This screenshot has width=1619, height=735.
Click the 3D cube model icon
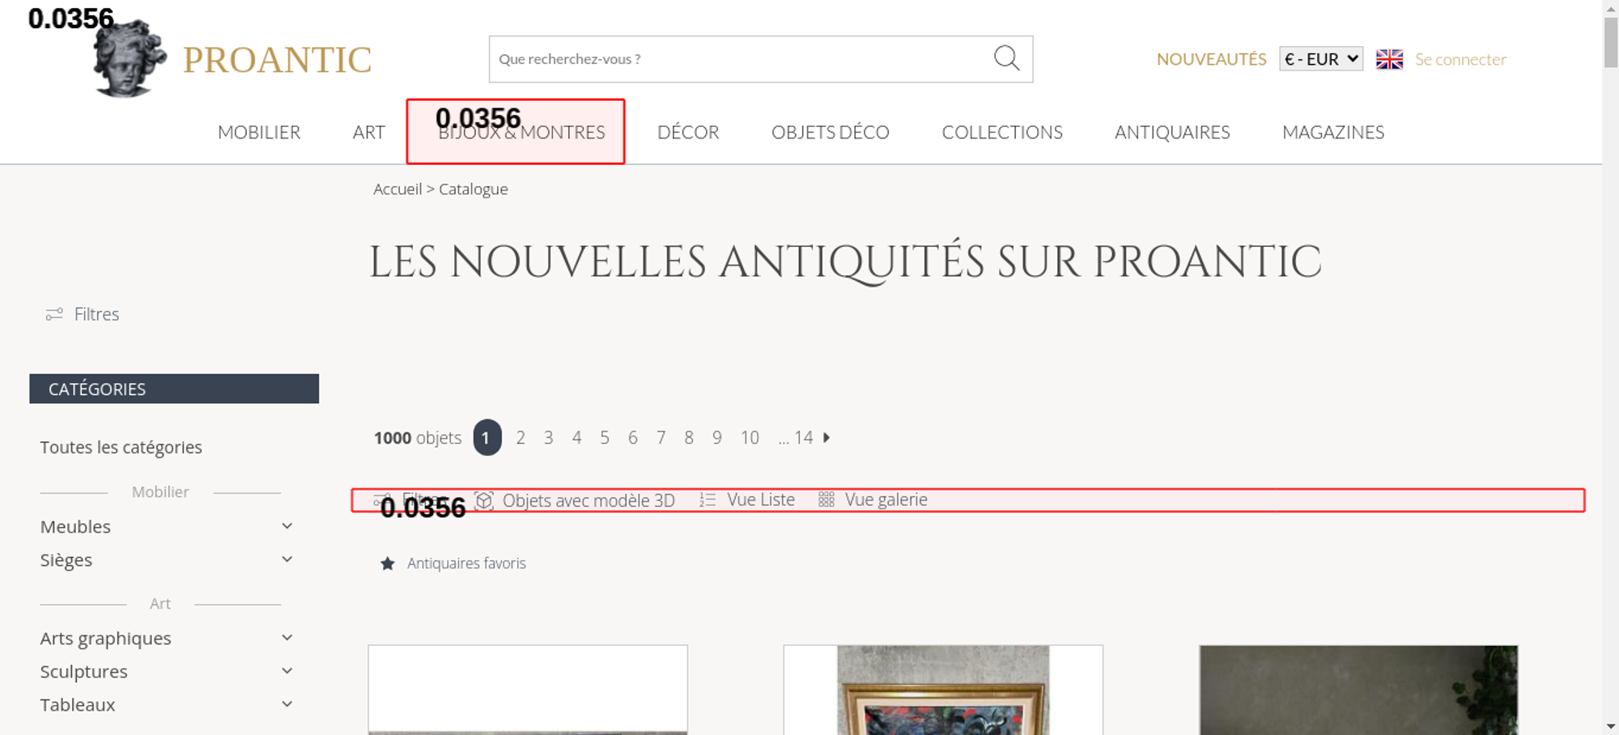tap(484, 500)
